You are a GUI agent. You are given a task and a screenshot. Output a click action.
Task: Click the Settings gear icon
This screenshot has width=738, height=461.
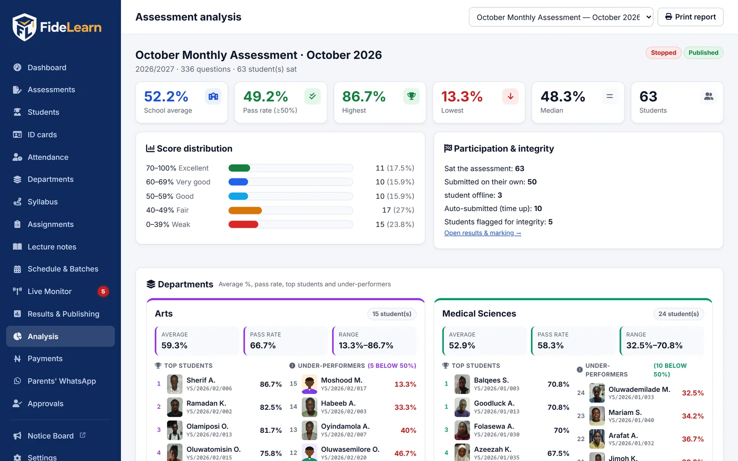(18, 458)
